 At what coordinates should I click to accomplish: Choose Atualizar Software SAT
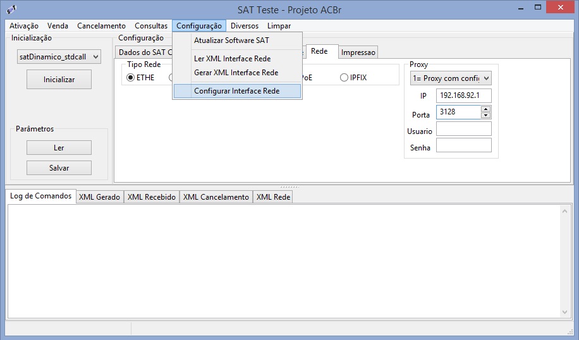click(238, 40)
